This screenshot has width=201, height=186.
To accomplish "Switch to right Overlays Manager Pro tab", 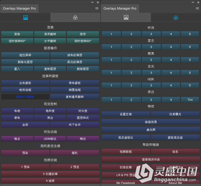I will 120,8.
